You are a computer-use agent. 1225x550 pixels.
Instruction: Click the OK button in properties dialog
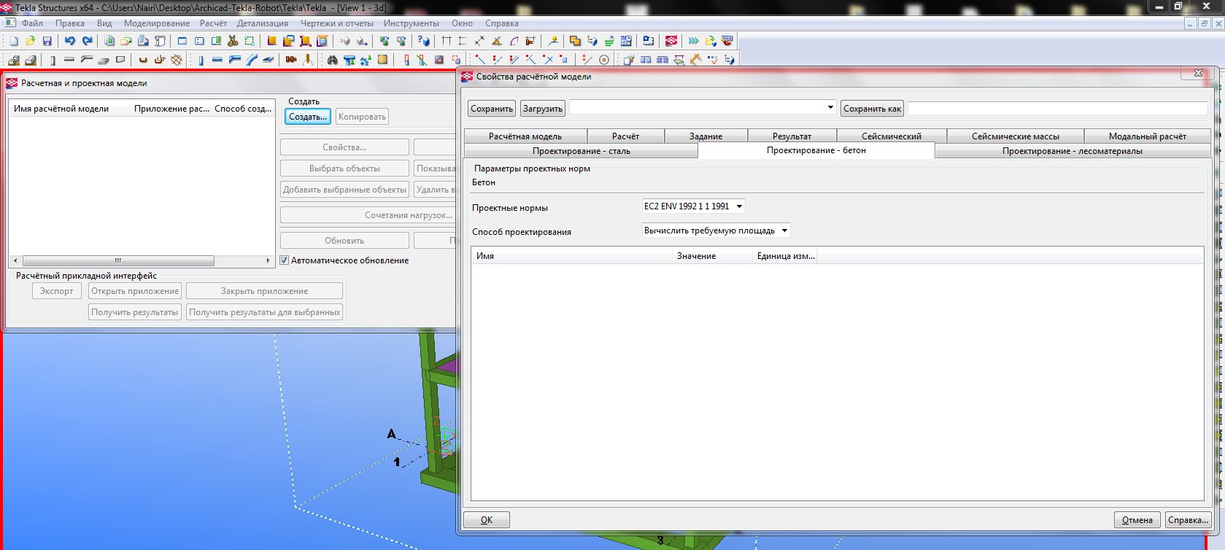coord(486,520)
